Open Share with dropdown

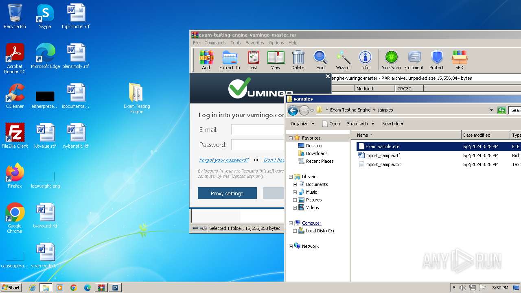tap(360, 124)
